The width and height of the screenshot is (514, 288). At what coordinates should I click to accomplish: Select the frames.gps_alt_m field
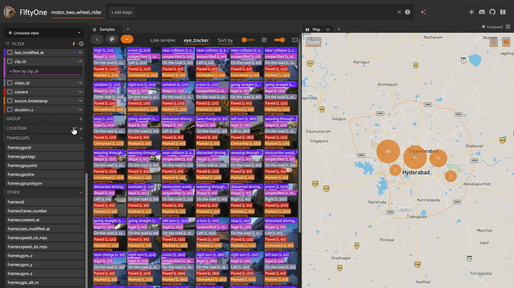click(x=45, y=283)
